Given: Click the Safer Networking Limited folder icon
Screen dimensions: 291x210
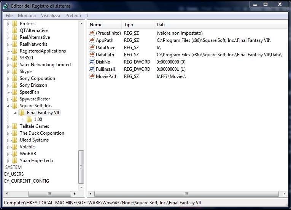Looking at the screenshot, I should pyautogui.click(x=14, y=65).
